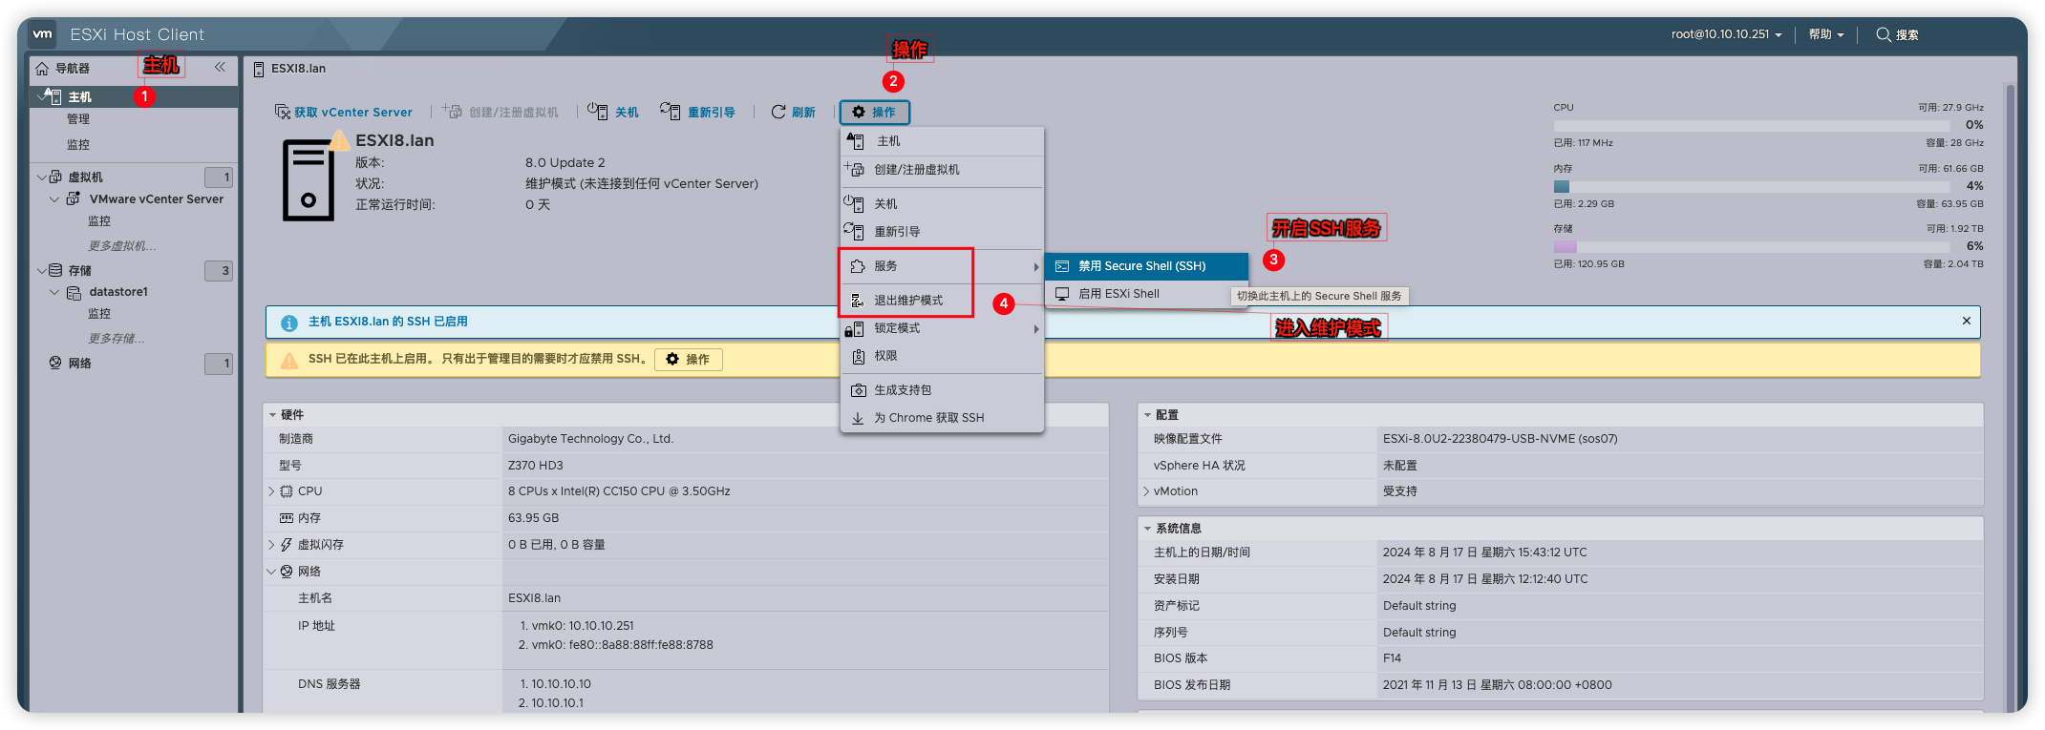Open Manage under Host in navigator
This screenshot has height=730, width=2045.
78,119
